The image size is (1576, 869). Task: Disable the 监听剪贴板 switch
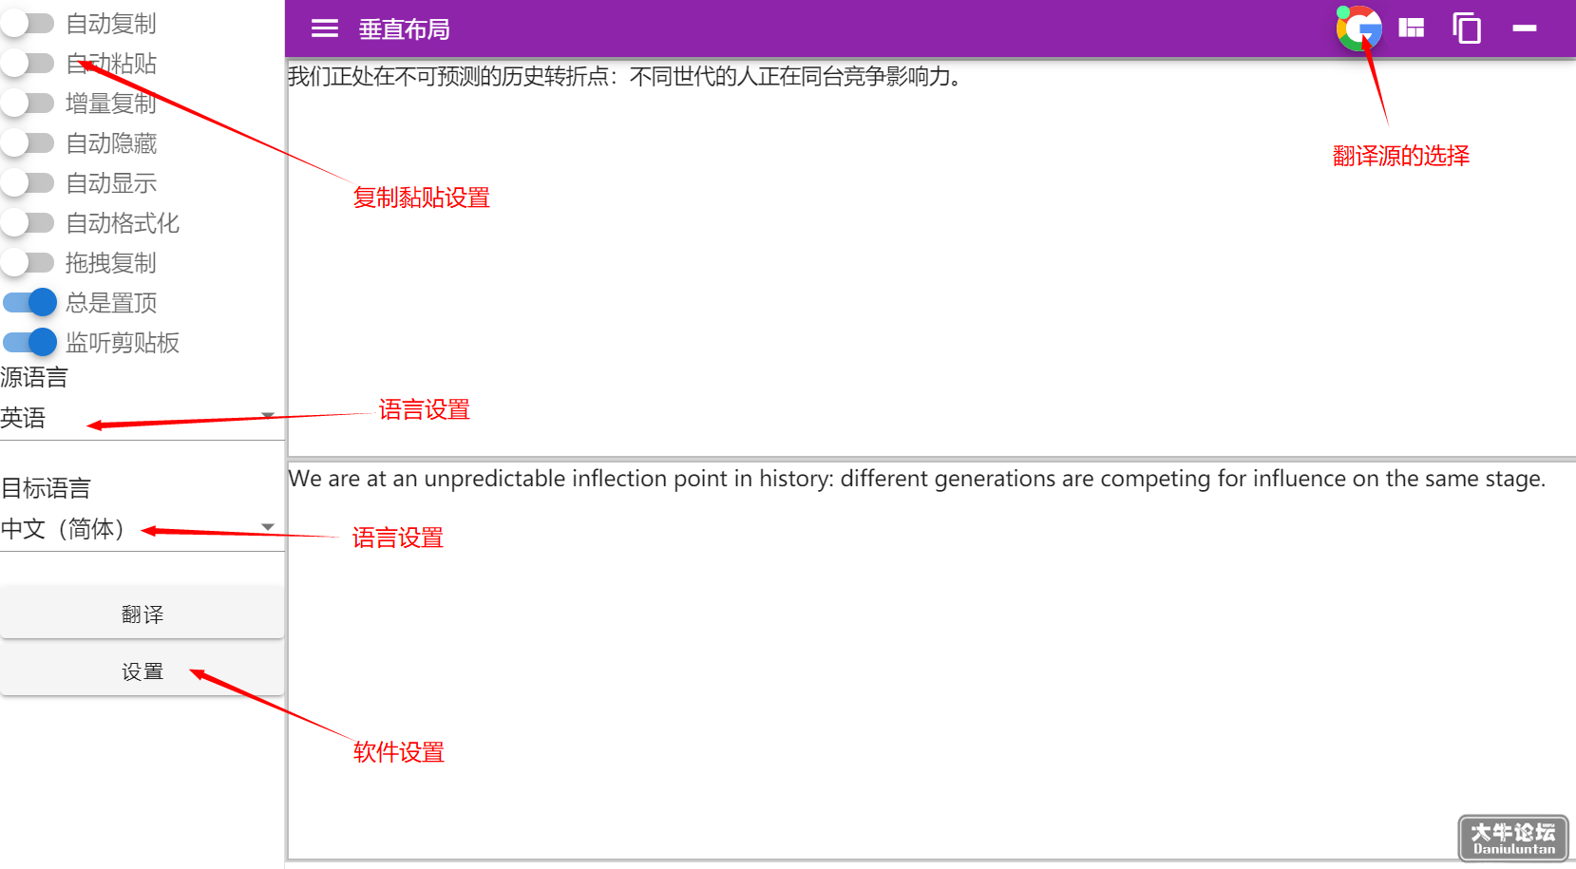pyautogui.click(x=29, y=342)
